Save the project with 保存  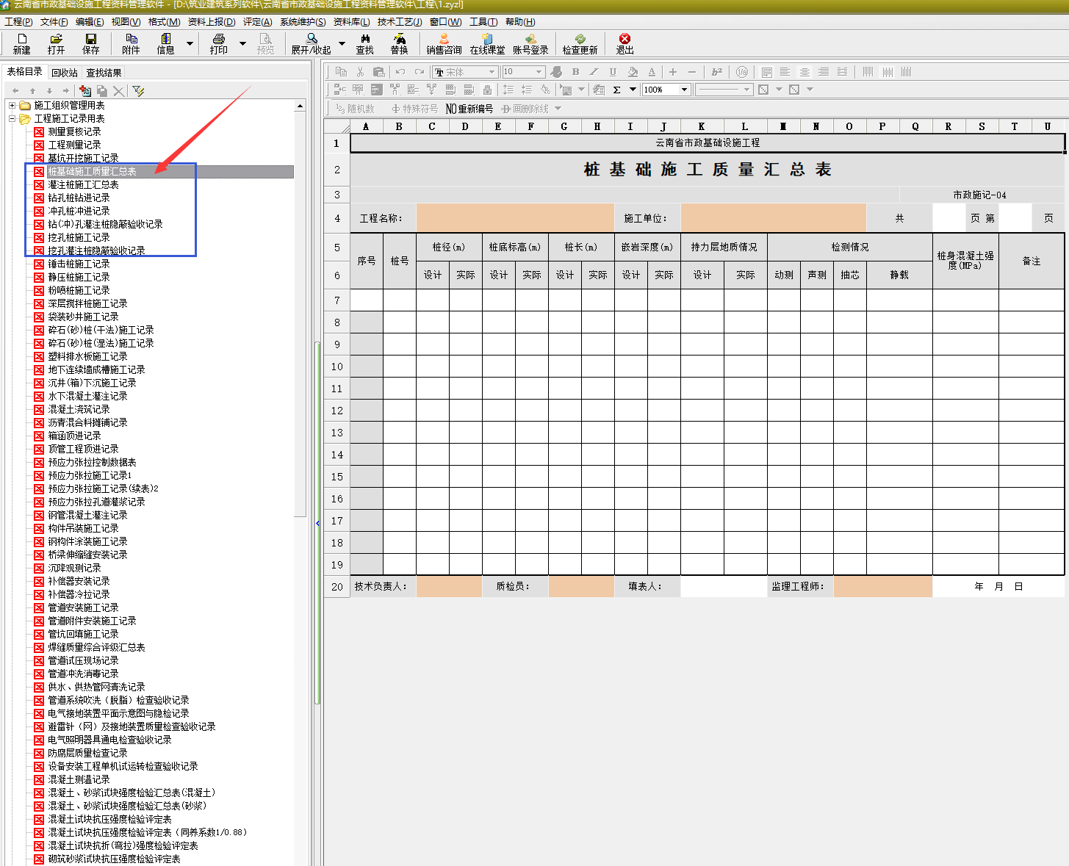pos(90,44)
